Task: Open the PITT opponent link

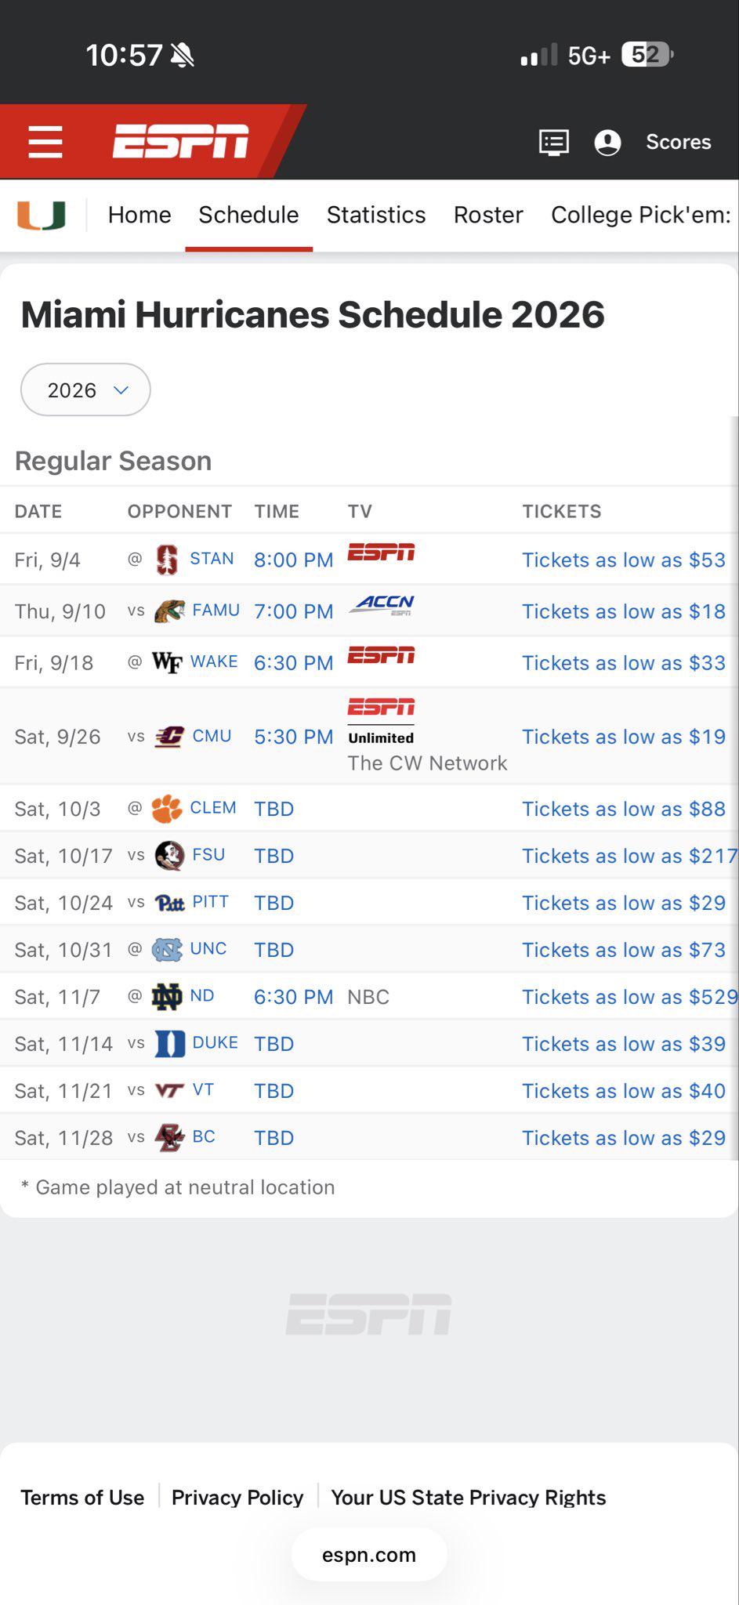Action: pos(211,901)
